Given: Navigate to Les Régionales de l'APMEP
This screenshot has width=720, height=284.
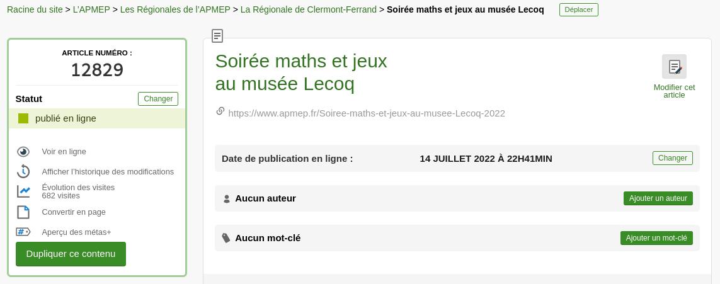Looking at the screenshot, I should 175,9.
